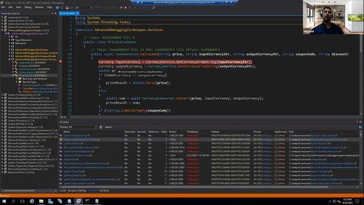Open the Help menu

49,7
